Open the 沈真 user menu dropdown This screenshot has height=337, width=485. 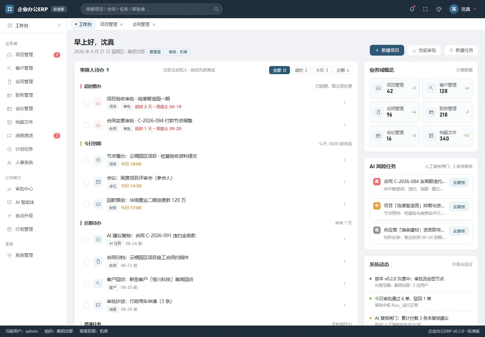tap(463, 9)
